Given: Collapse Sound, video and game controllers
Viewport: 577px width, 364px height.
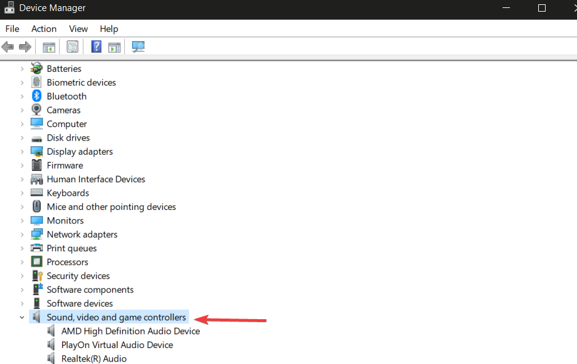Looking at the screenshot, I should pyautogui.click(x=22, y=317).
